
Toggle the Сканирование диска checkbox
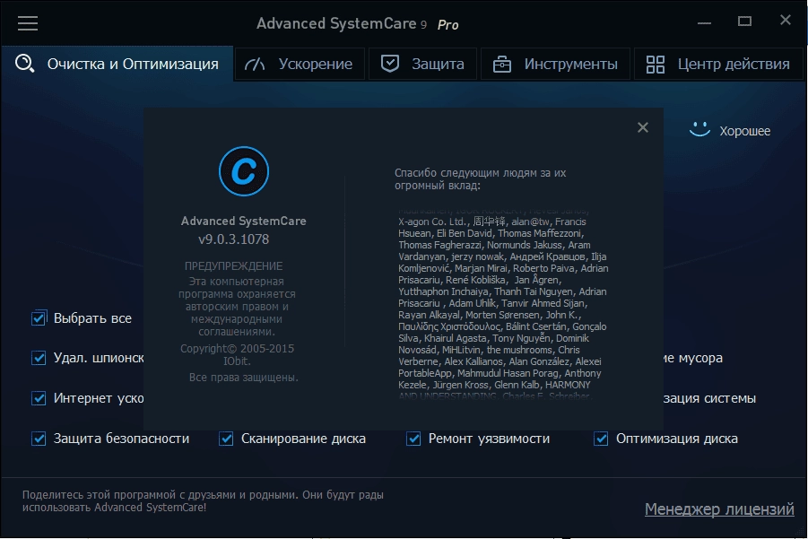[x=226, y=439]
